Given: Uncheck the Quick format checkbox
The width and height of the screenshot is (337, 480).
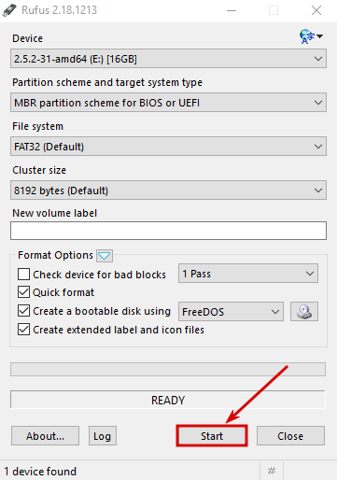Looking at the screenshot, I should (x=23, y=292).
